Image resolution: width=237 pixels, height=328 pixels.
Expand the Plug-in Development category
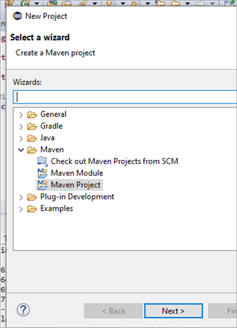click(21, 197)
